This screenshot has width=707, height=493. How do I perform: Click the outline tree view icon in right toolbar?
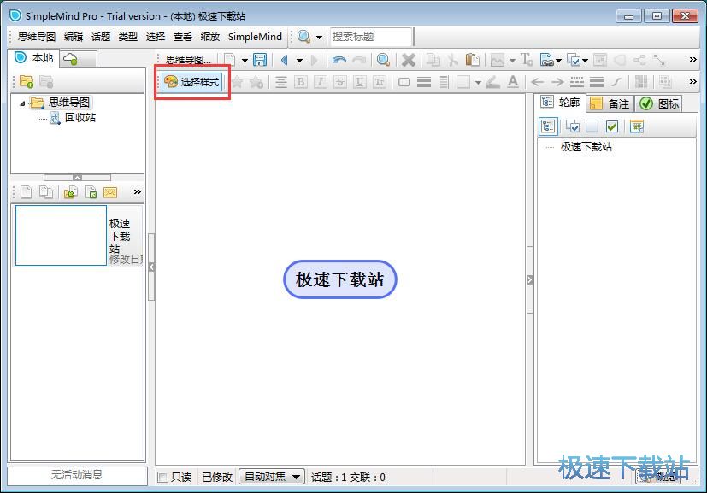548,126
